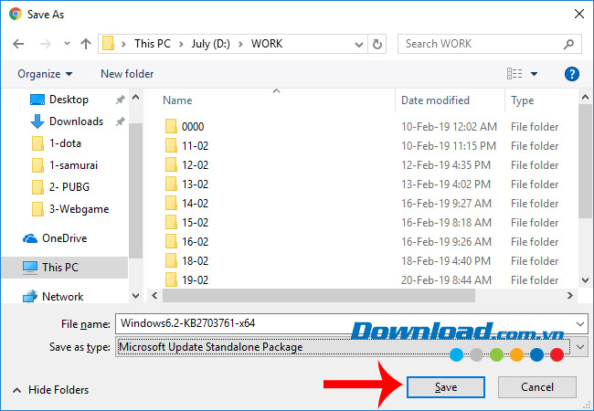Go up one folder level
This screenshot has width=594, height=411.
point(86,44)
